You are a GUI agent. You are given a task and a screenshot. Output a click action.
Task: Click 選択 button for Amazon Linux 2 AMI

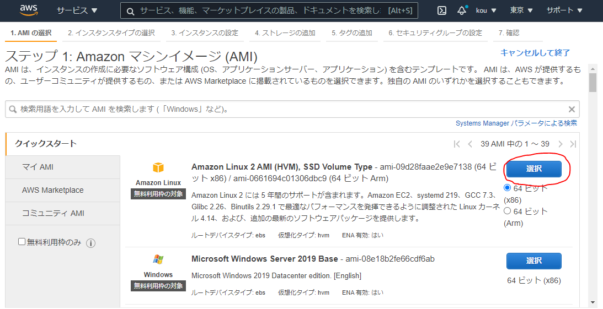pyautogui.click(x=534, y=169)
